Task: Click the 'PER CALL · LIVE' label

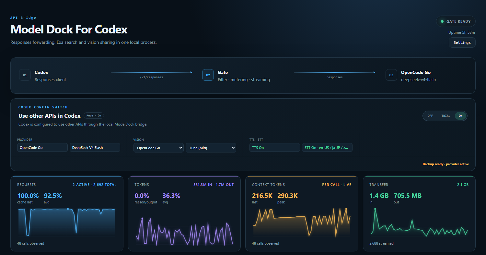Action: tap(337, 185)
